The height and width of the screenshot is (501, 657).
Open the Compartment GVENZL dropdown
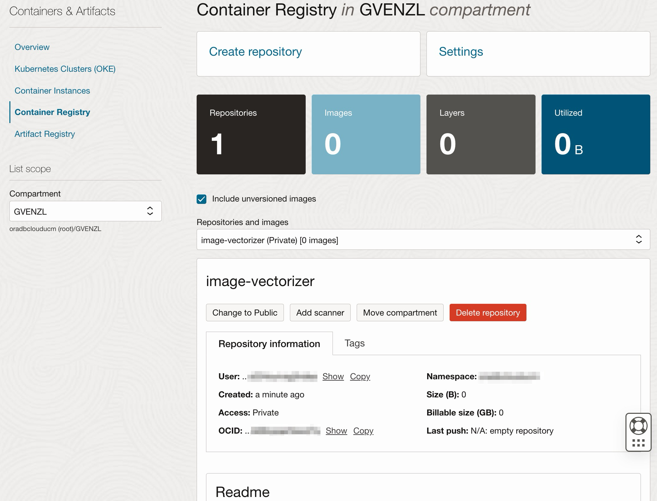[86, 211]
